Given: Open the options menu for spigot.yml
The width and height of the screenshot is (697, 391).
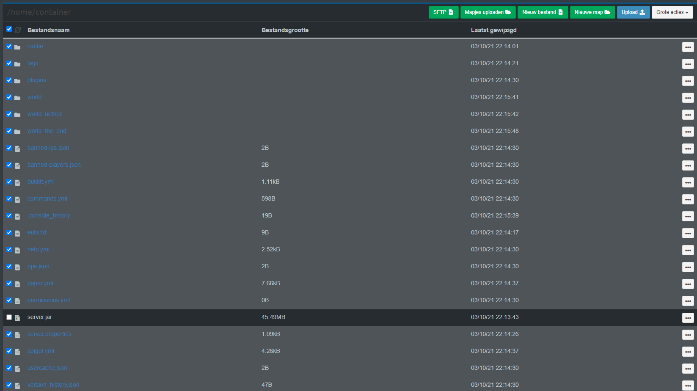Looking at the screenshot, I should [x=688, y=352].
